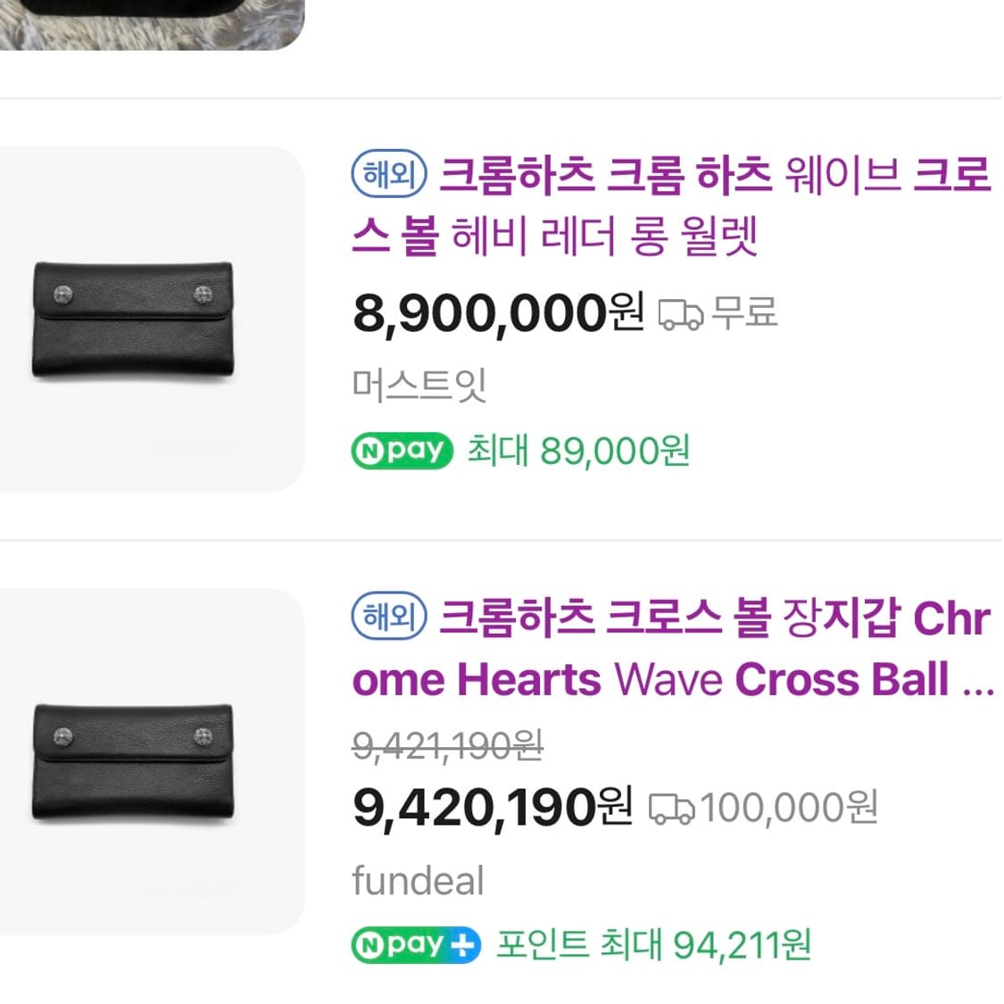Click the Npay badge under the first product
The image size is (1004, 1004).
(400, 451)
